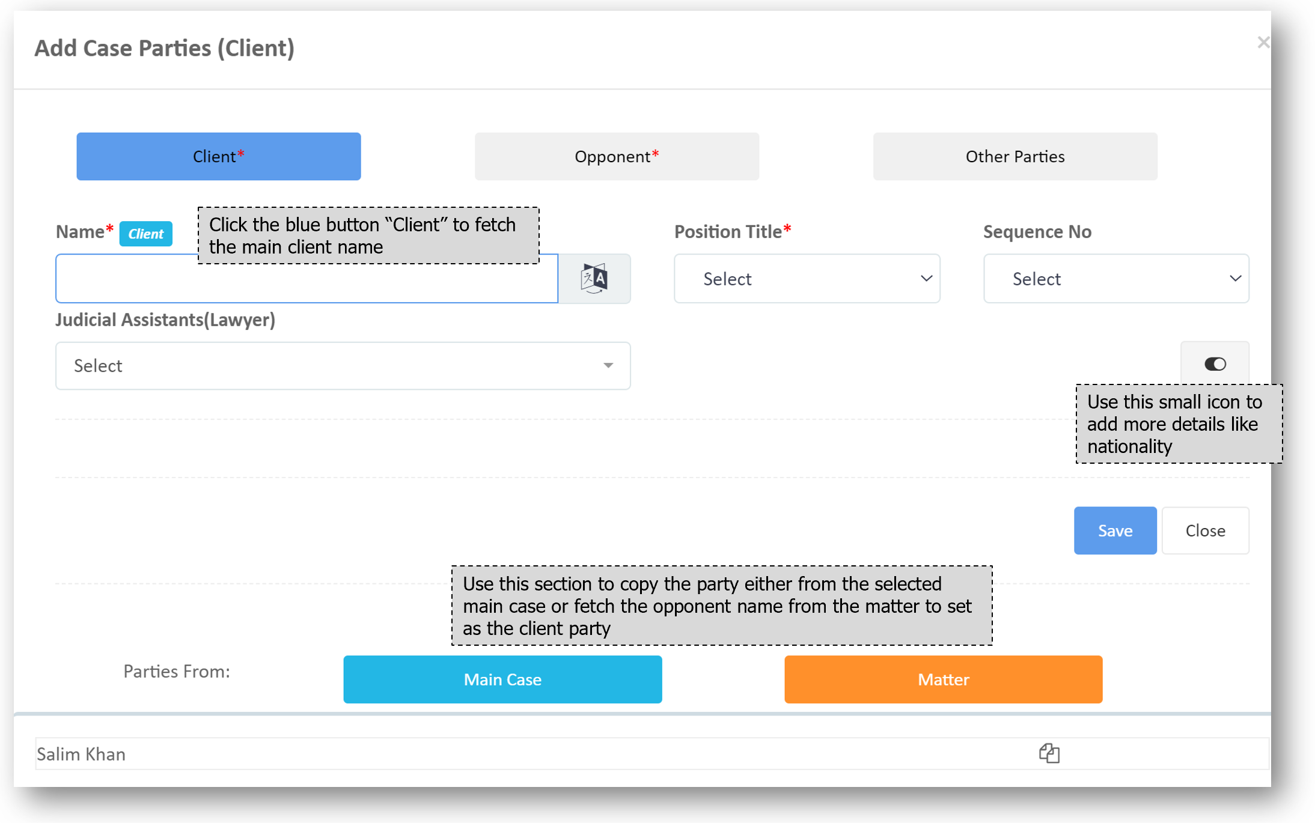Click the small blue Client badge
1315x823 pixels.
[145, 234]
